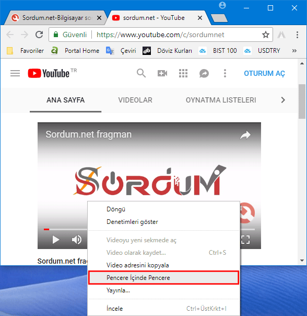Minimize the Chrome window
The image size is (307, 316).
pyautogui.click(x=246, y=8)
